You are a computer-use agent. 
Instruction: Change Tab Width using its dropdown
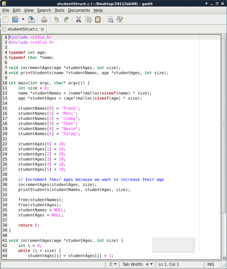[x=137, y=264]
